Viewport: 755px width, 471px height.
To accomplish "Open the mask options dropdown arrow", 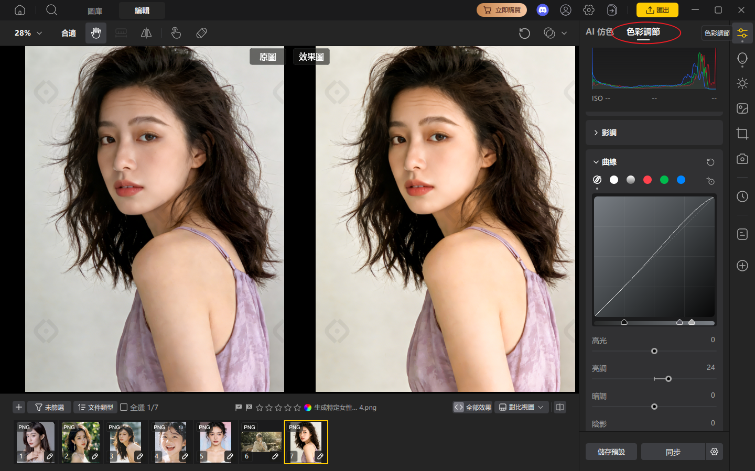I will pos(564,33).
